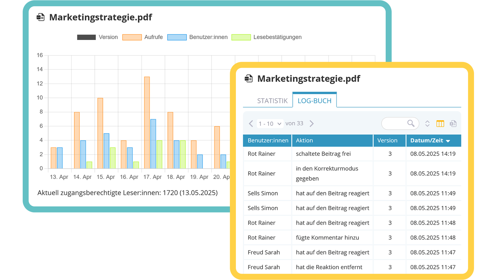The width and height of the screenshot is (497, 280).
Task: Open the column selection icon
Action: coord(440,124)
